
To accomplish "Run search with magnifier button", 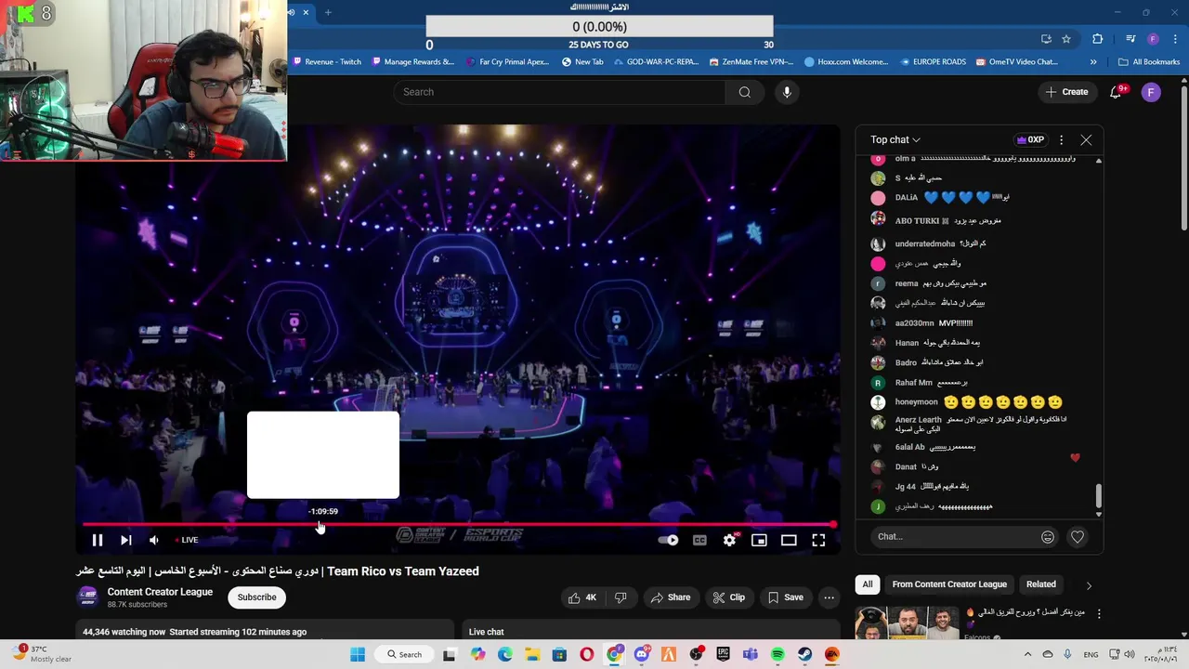I will tap(745, 92).
